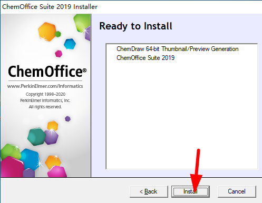This screenshot has width=262, height=203.
Task: Click the ChemOffice Suite 2019 Installer title bar
Action: [x=131, y=7]
